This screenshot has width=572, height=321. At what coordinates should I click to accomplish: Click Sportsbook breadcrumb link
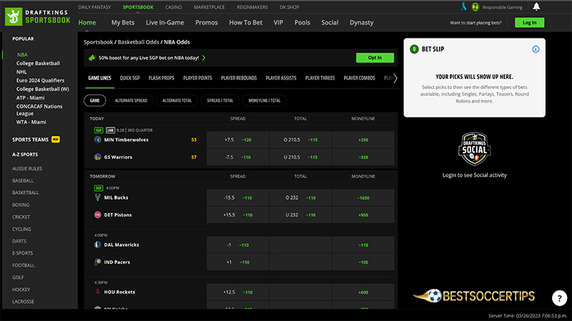[x=98, y=42]
